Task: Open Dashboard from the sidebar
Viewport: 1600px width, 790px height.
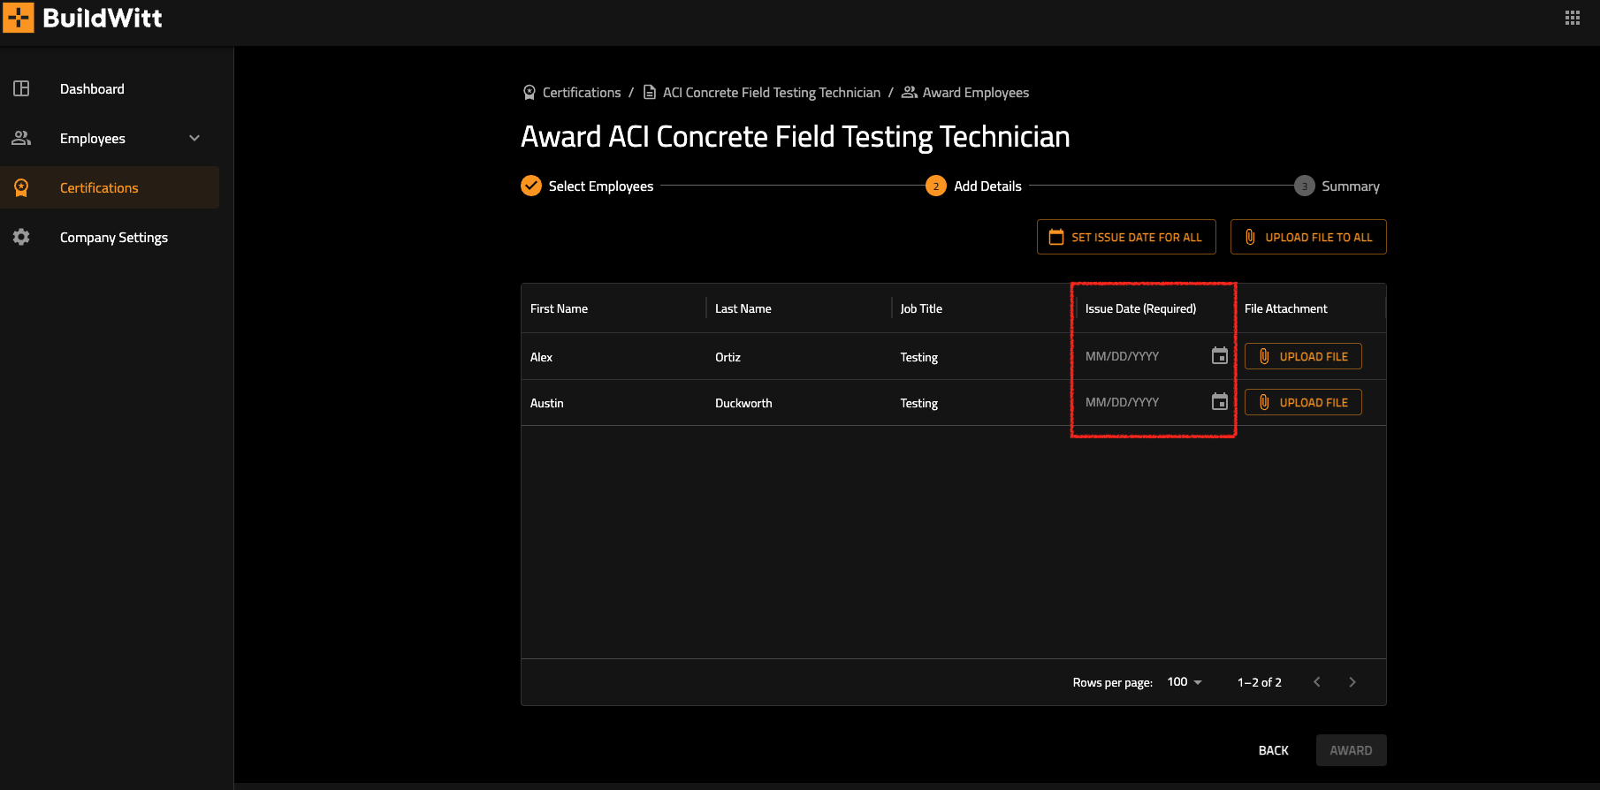Action: tap(92, 88)
